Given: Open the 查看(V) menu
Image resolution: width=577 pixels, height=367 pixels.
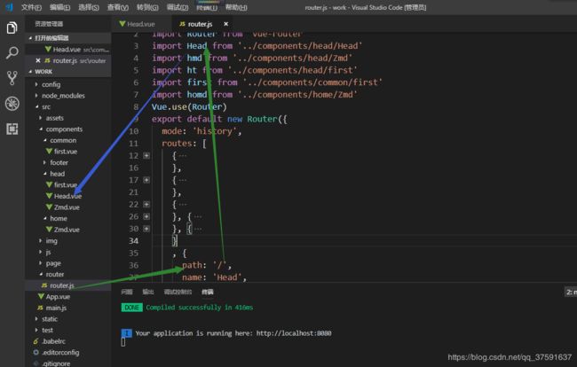Looking at the screenshot, I should (x=118, y=7).
